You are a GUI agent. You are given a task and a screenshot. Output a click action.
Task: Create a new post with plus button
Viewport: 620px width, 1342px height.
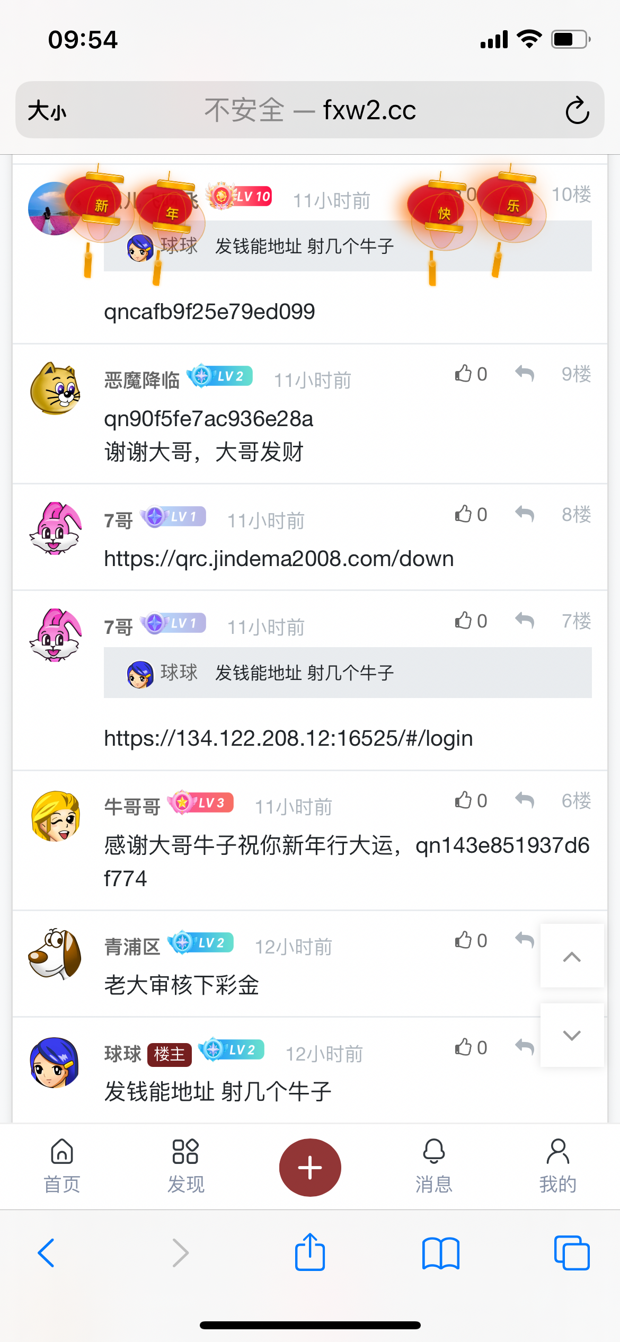pyautogui.click(x=310, y=1167)
